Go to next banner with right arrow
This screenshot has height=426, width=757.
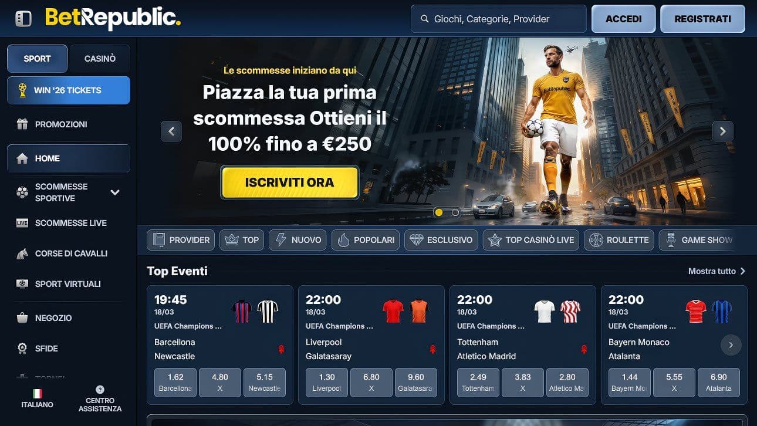tap(723, 131)
